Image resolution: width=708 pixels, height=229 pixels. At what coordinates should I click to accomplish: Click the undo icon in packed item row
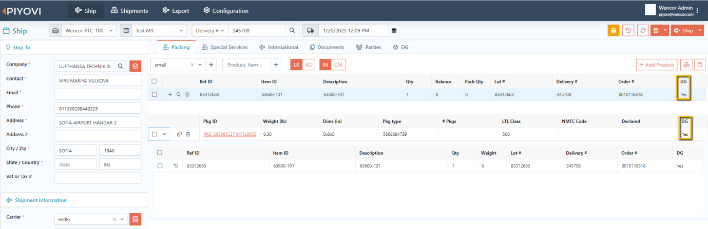click(176, 166)
